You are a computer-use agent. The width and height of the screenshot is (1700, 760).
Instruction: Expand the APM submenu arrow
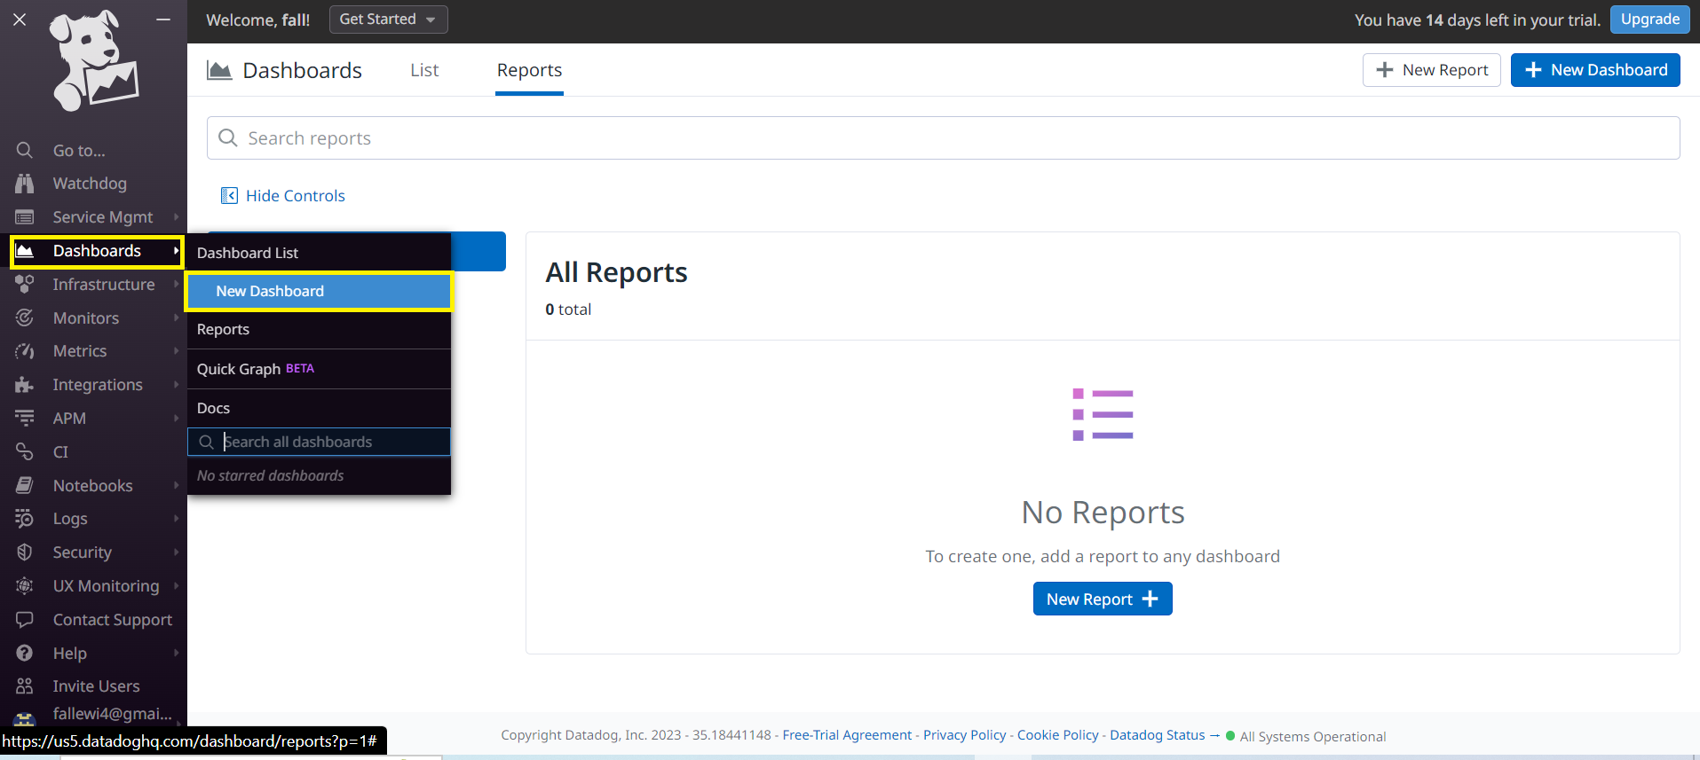(177, 418)
